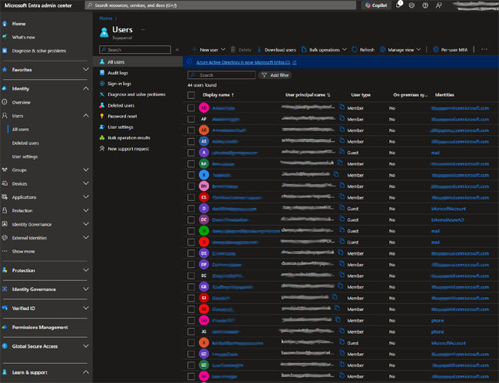
Task: Open Per-user MFA
Action: [451, 50]
